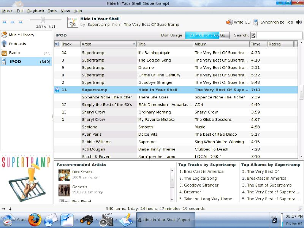This screenshot has height=228, width=304.
Task: Click the speaker icon column header
Action: tap(57, 44)
